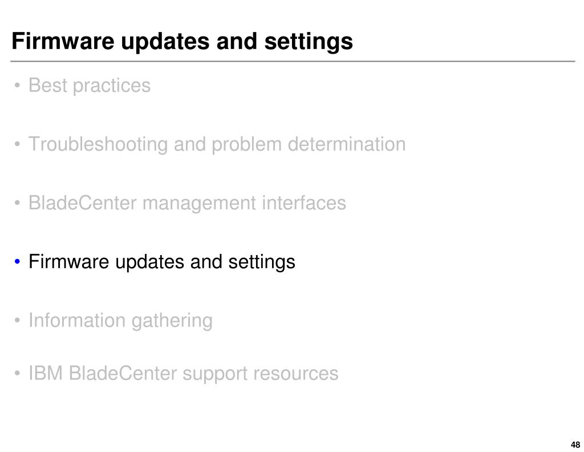Select the 'Best practices' bullet item
This screenshot has height=452, width=584.
[90, 86]
